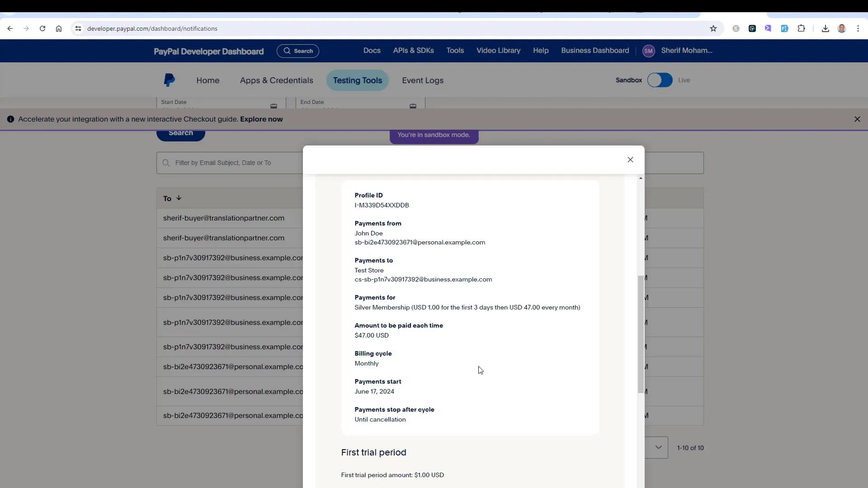
Task: Open the rows-per-page dropdown chevron
Action: click(x=658, y=447)
